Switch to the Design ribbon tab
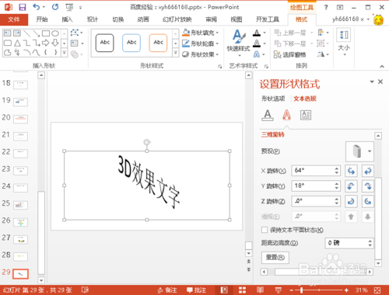389x295 pixels. coord(93,19)
